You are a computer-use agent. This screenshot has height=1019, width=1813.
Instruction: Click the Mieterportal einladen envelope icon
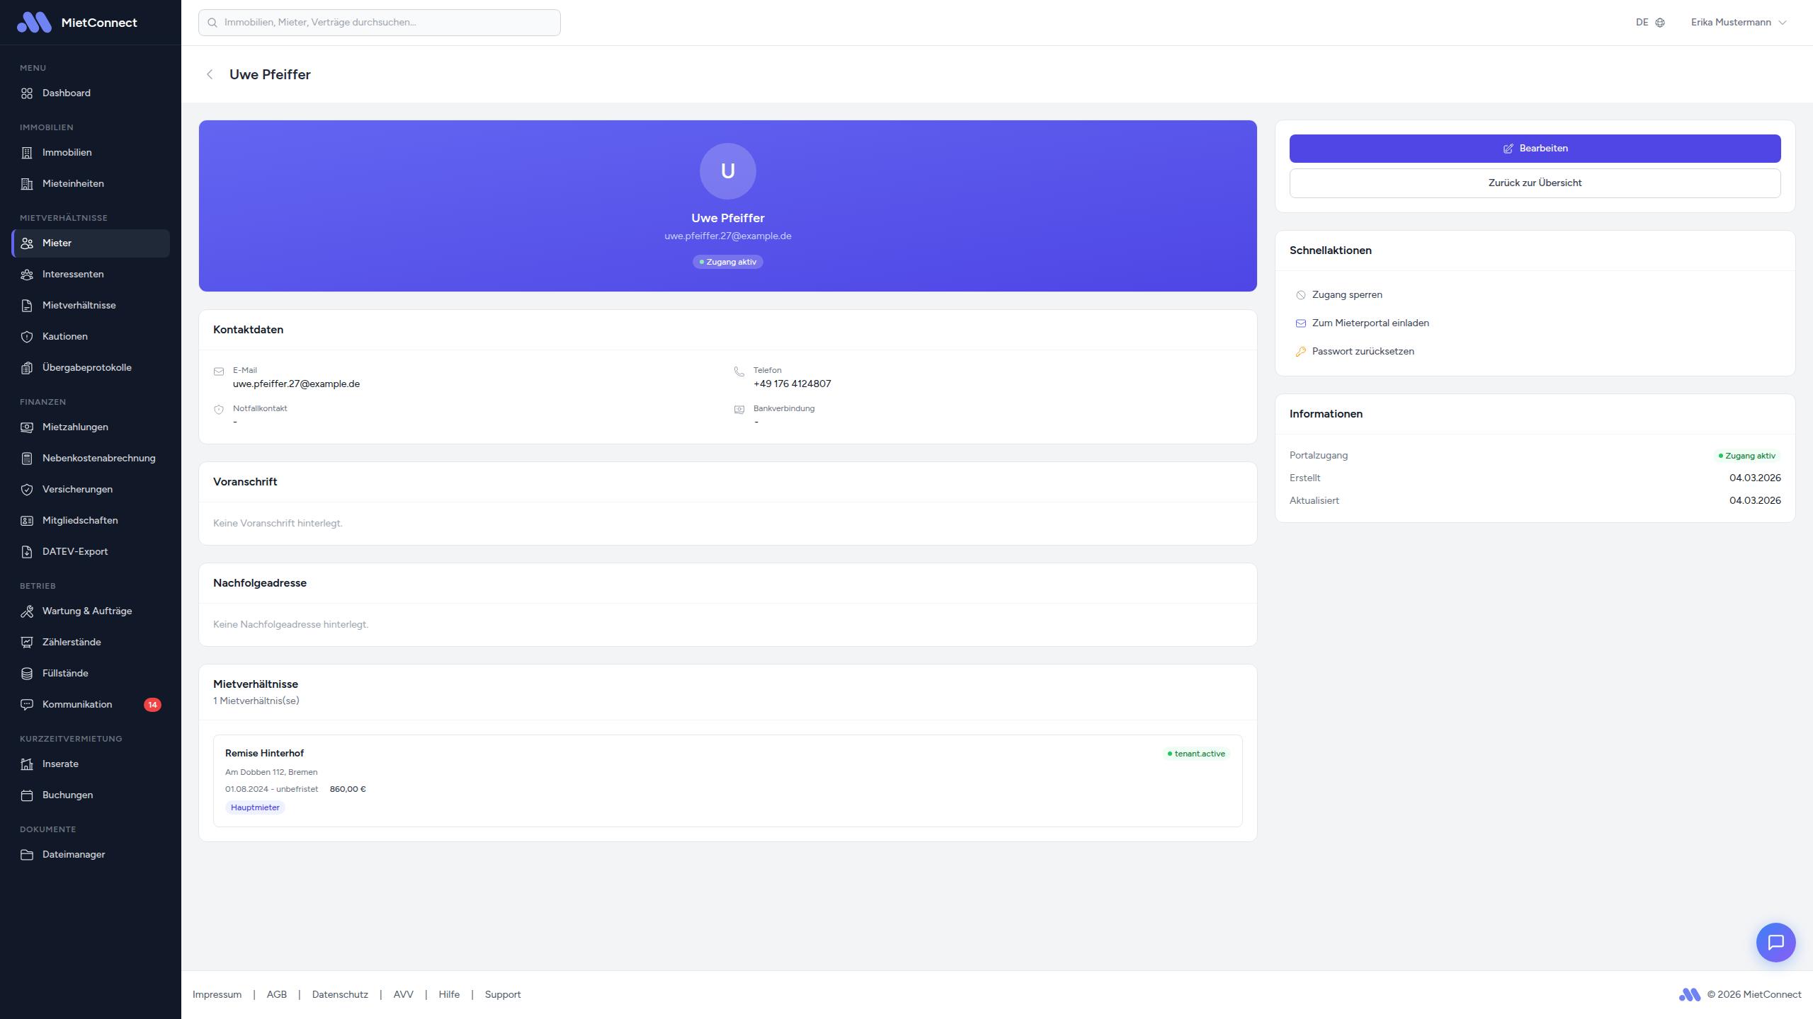tap(1300, 323)
